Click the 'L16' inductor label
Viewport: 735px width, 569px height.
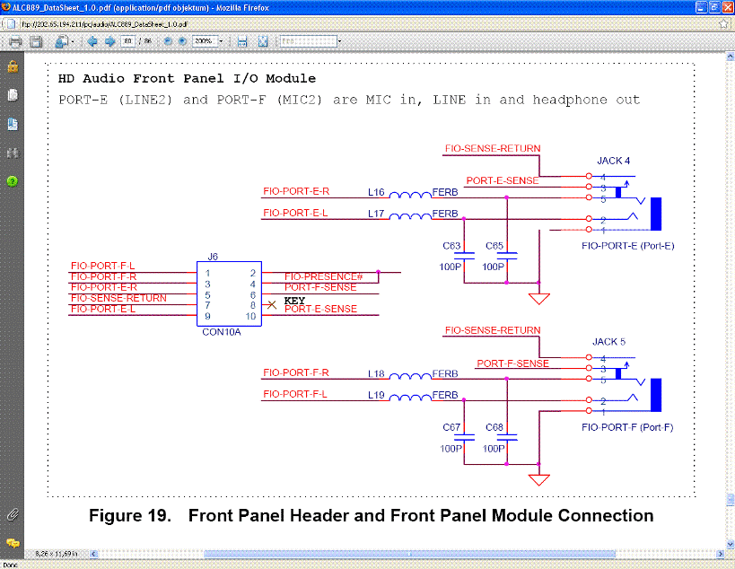[x=376, y=192]
